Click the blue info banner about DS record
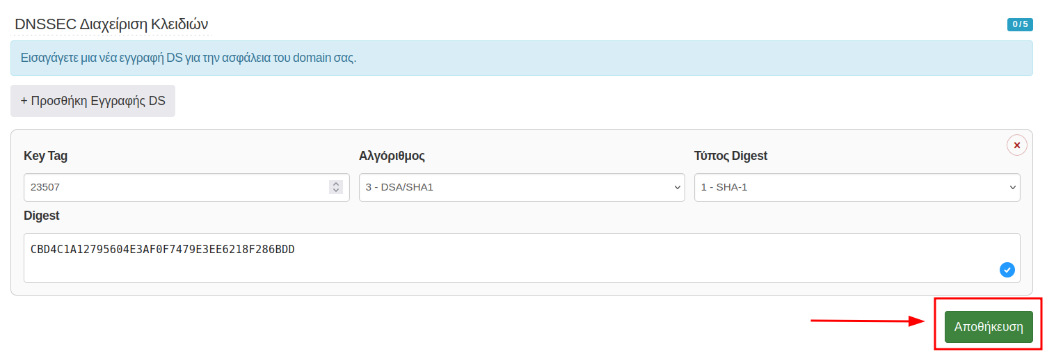The height and width of the screenshot is (354, 1047). pyautogui.click(x=522, y=58)
